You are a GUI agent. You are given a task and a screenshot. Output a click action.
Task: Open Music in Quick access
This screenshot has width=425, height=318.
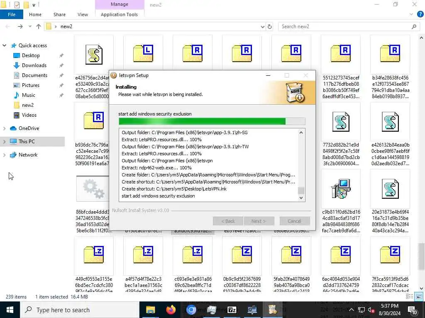pyautogui.click(x=29, y=95)
